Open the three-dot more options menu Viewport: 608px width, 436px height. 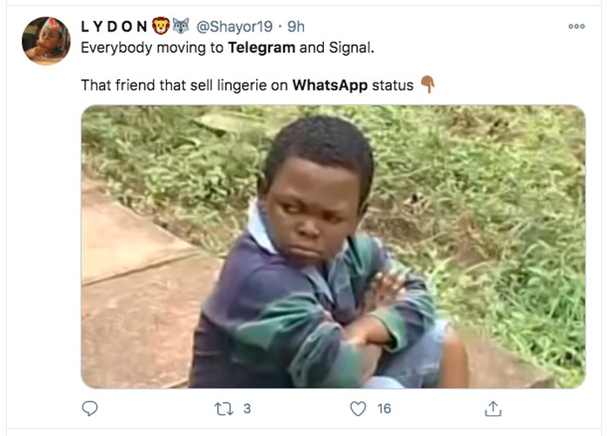576,27
